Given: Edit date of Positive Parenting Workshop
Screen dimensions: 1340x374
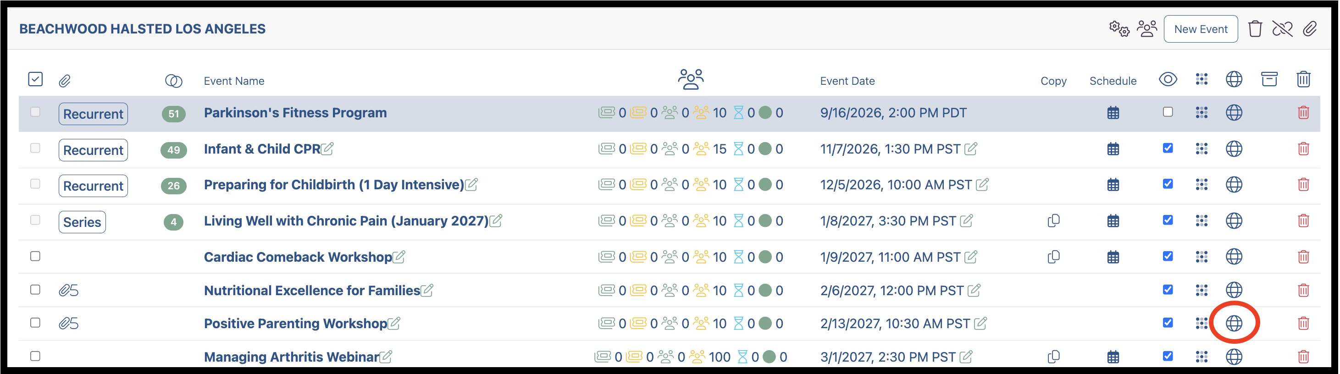Looking at the screenshot, I should 980,324.
